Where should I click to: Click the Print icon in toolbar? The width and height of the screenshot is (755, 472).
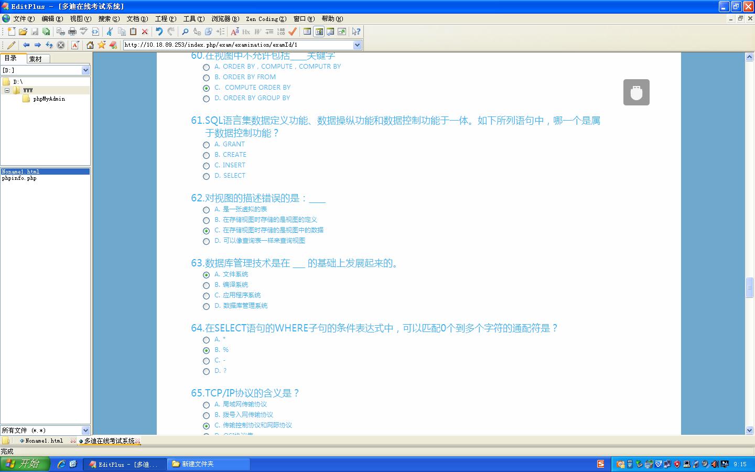[72, 31]
